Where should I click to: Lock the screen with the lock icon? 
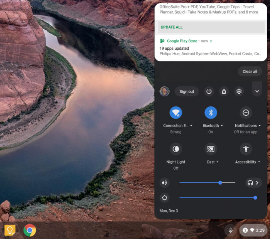pyautogui.click(x=224, y=91)
